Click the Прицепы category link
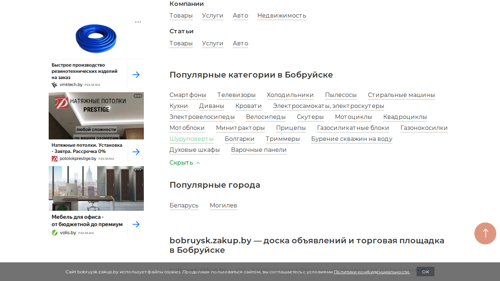 pyautogui.click(x=291, y=128)
